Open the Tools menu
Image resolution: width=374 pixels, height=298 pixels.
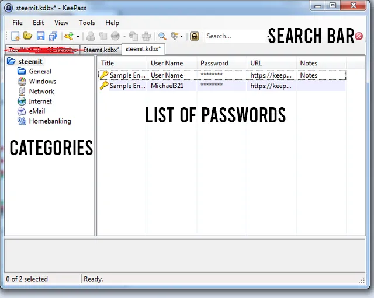point(87,23)
